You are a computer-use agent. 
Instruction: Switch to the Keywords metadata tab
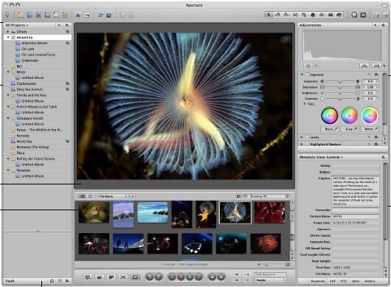[318, 281]
